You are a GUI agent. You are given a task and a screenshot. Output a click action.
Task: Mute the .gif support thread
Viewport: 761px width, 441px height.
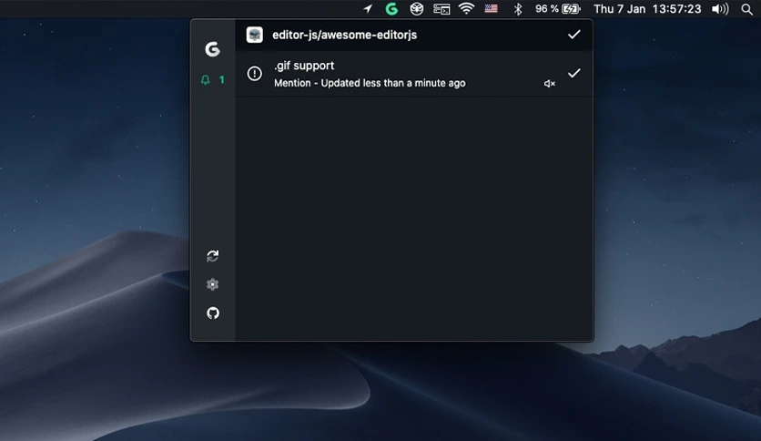[x=550, y=84]
